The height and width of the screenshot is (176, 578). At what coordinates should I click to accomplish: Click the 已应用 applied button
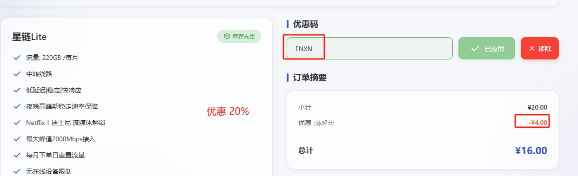click(x=487, y=48)
